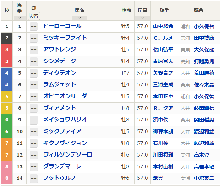Open jockey C. ルメ profile
Image resolution: width=220 pixels, height=186 pixels.
[163, 38]
